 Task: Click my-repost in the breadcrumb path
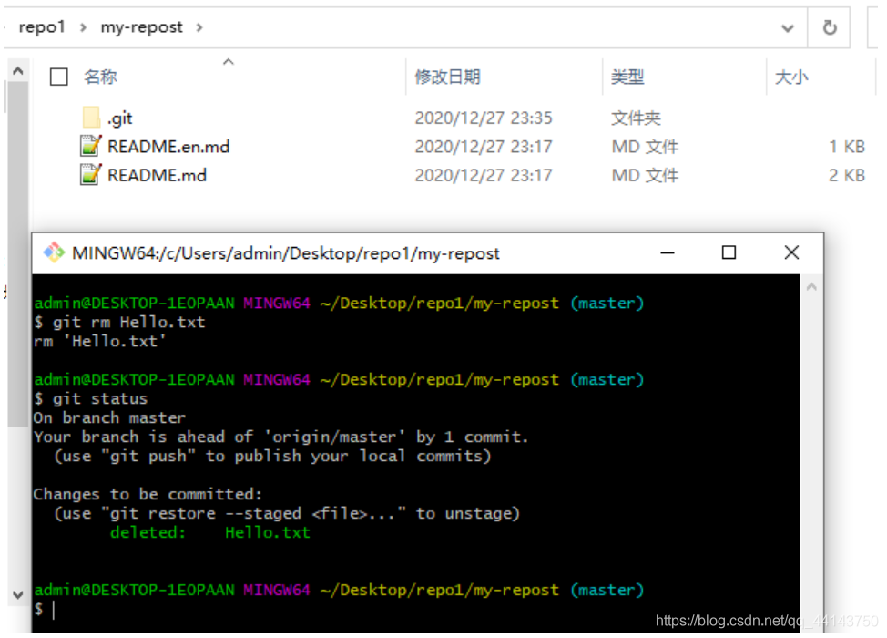[x=141, y=27]
